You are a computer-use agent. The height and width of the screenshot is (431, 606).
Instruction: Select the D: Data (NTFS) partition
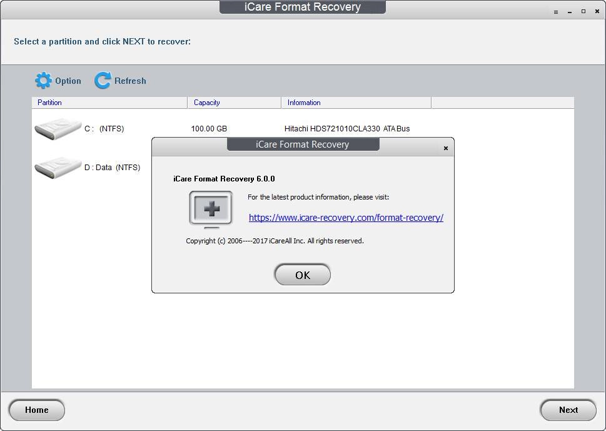point(113,168)
